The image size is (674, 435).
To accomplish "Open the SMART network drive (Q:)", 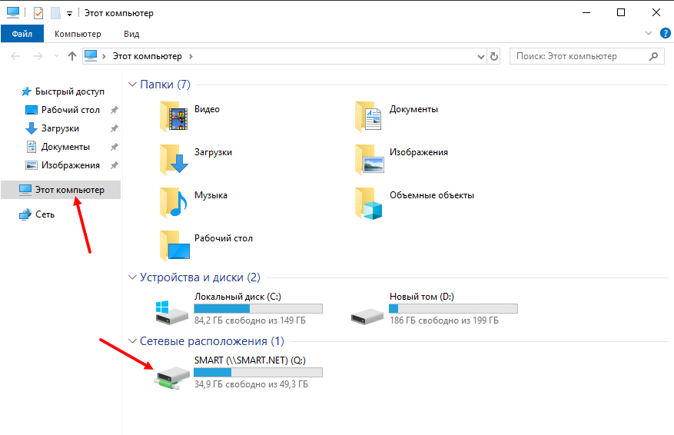I will pos(171,374).
